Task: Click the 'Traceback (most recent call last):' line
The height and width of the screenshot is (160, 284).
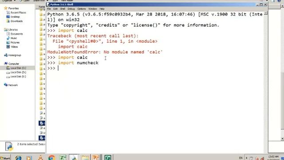Action: (x=93, y=36)
